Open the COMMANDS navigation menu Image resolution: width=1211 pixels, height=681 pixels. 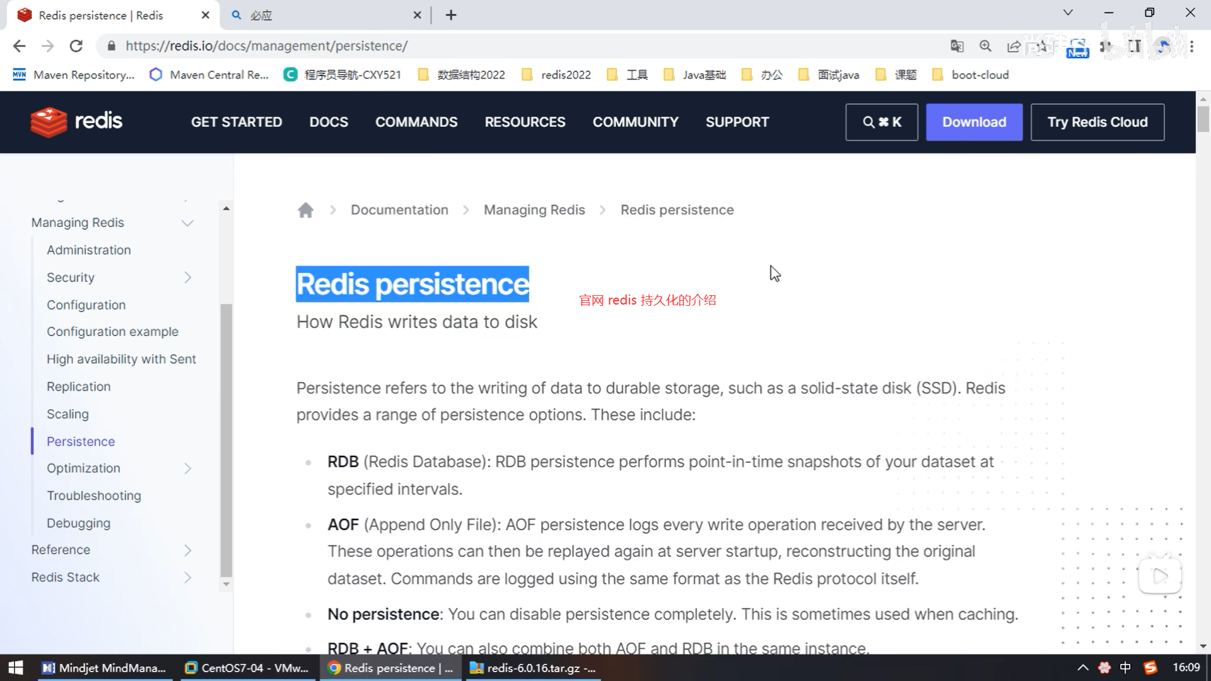click(416, 122)
